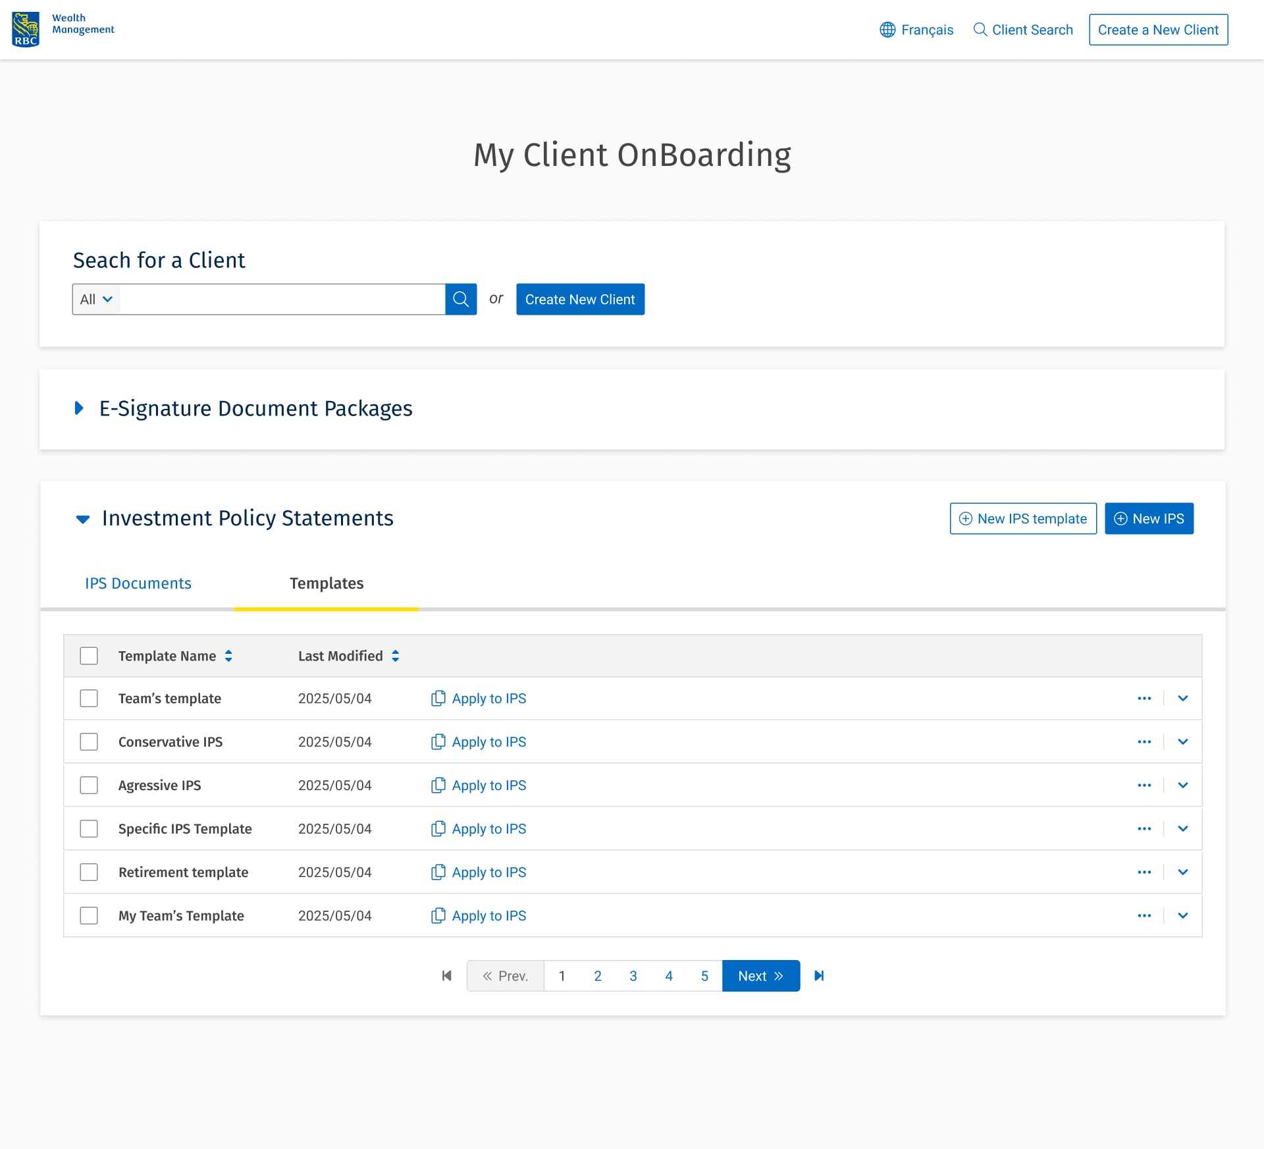This screenshot has height=1149, width=1264.
Task: Open more options for Retirement template
Action: [1144, 872]
